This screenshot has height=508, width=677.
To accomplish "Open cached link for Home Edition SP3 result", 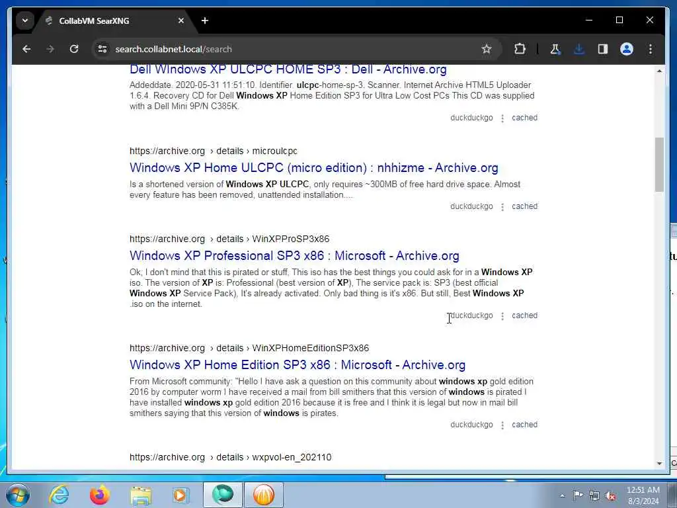I will (524, 425).
